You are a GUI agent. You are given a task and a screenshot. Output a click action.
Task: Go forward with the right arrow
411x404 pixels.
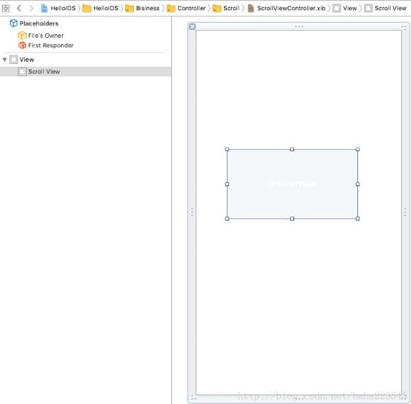click(x=31, y=8)
